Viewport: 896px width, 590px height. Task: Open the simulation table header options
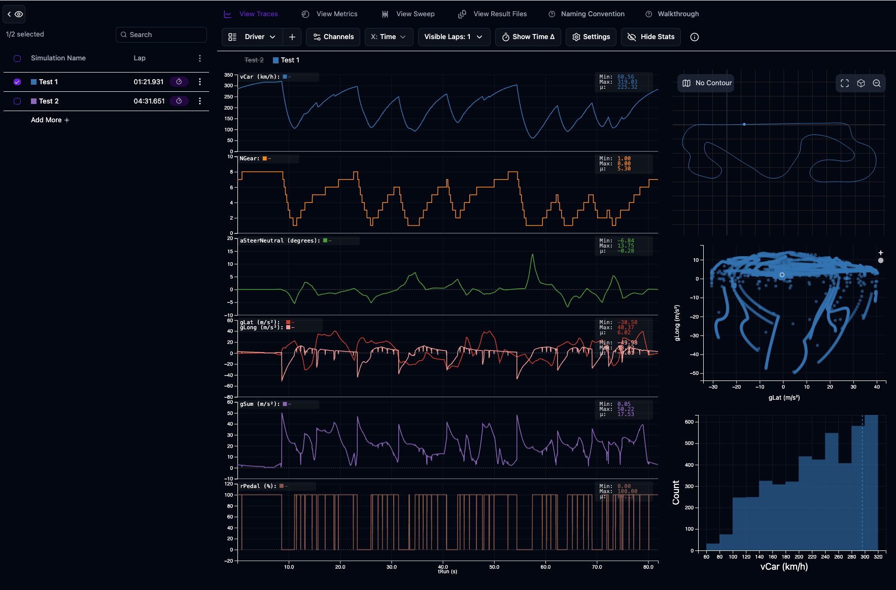pyautogui.click(x=200, y=58)
